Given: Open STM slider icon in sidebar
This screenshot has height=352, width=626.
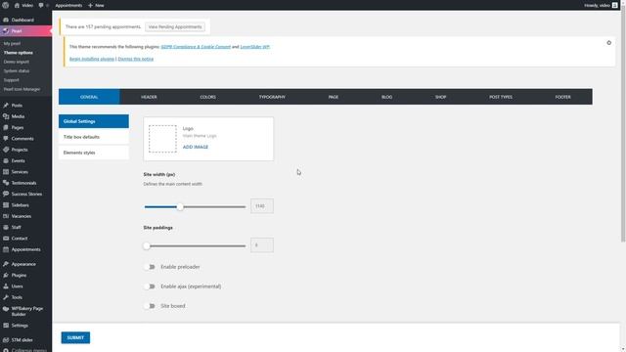Looking at the screenshot, I should pos(6,339).
